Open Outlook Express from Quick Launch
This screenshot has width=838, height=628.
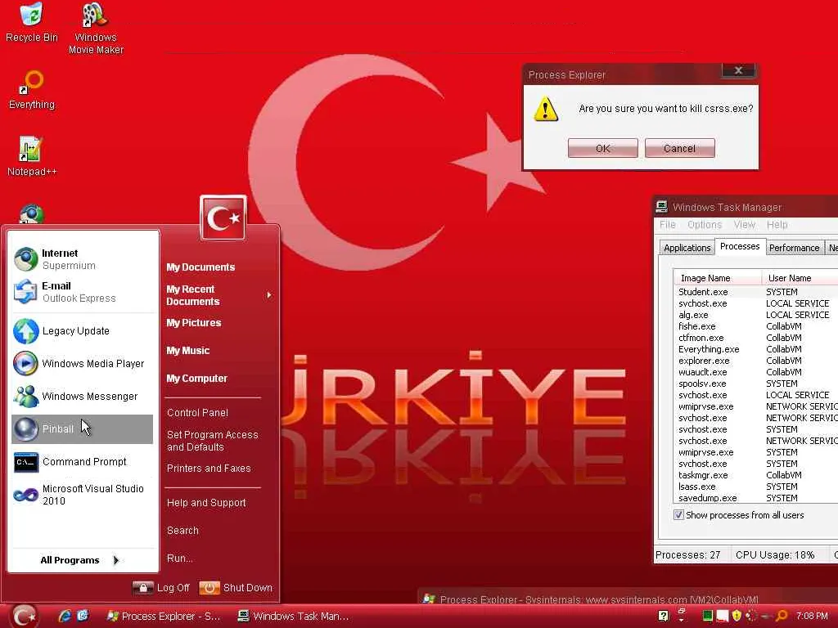83,616
